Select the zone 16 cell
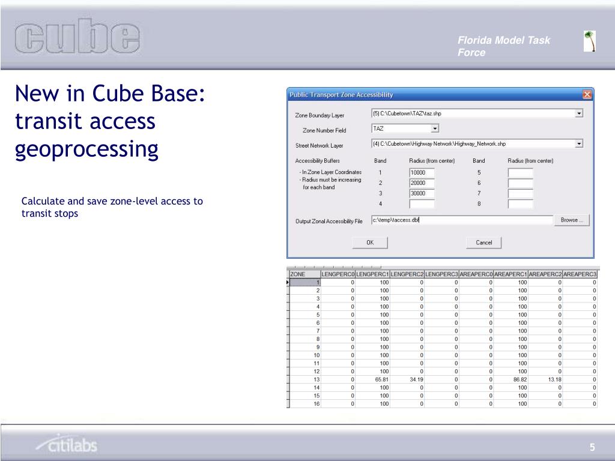This screenshot has width=615, height=461. coord(304,404)
